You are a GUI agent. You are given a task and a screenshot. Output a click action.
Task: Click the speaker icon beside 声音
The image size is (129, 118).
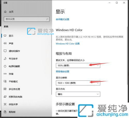pos(5,43)
